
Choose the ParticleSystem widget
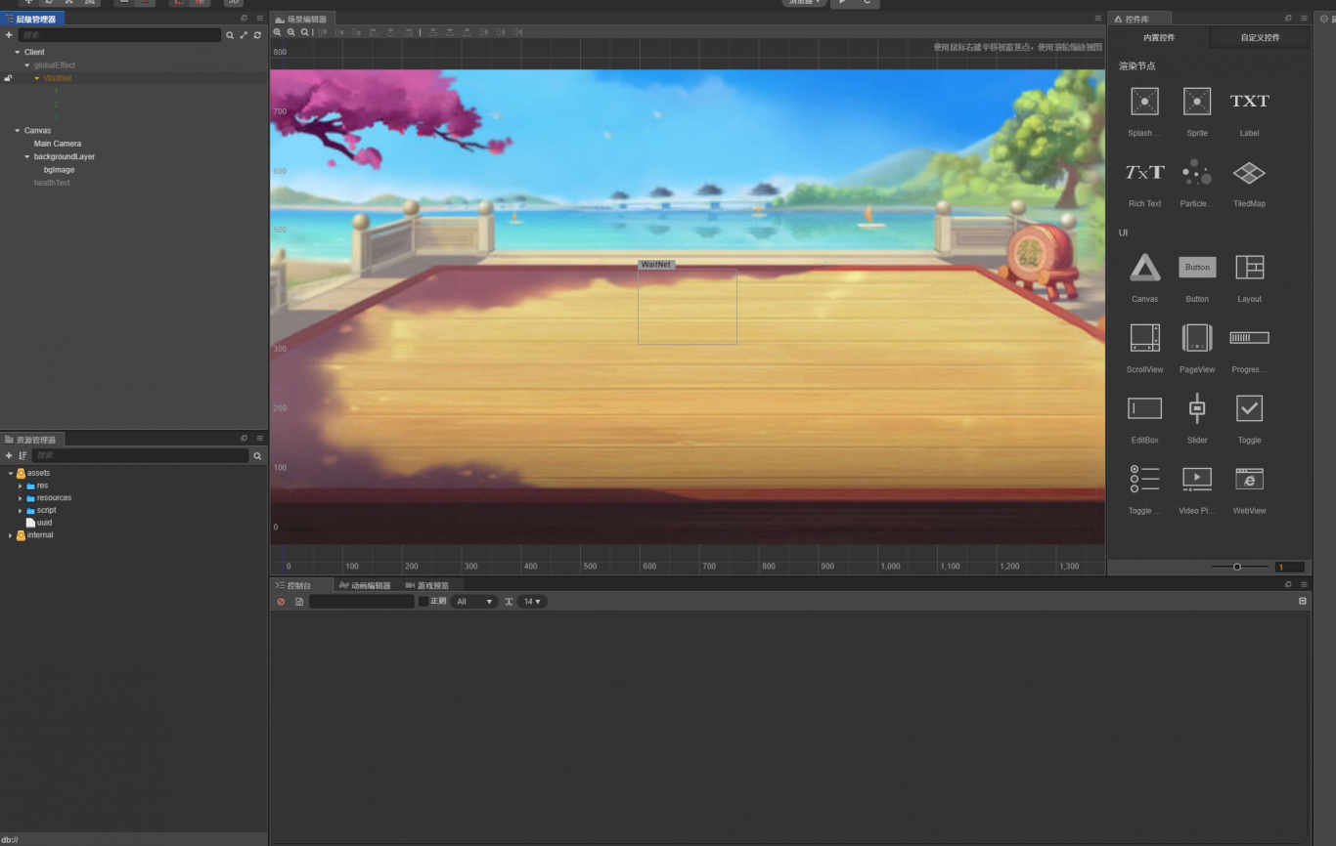(x=1197, y=173)
